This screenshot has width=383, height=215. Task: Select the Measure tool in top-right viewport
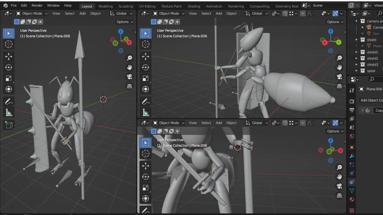pyautogui.click(x=146, y=113)
